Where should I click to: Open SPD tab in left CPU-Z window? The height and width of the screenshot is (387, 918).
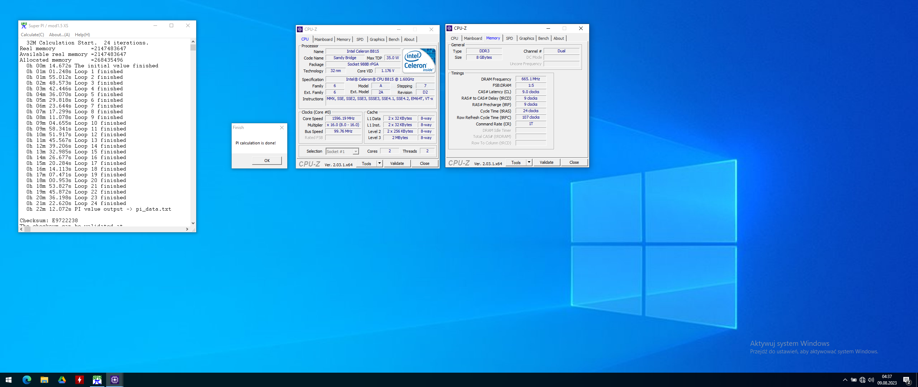(x=360, y=39)
